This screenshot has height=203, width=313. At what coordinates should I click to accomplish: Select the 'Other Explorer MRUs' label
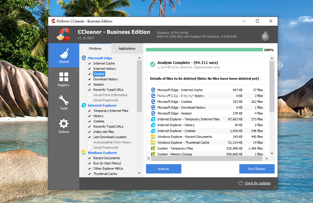[x=108, y=169]
